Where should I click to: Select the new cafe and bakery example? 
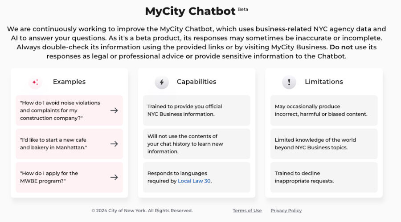click(x=70, y=144)
